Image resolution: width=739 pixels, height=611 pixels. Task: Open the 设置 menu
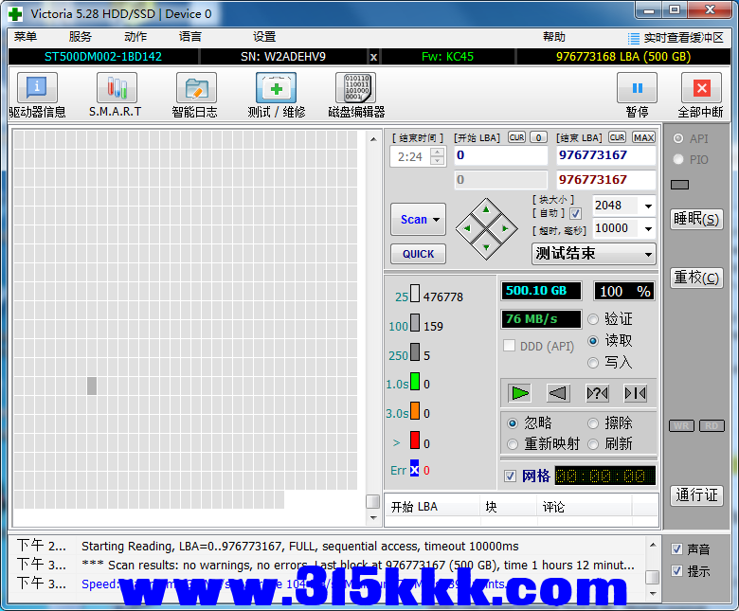264,37
